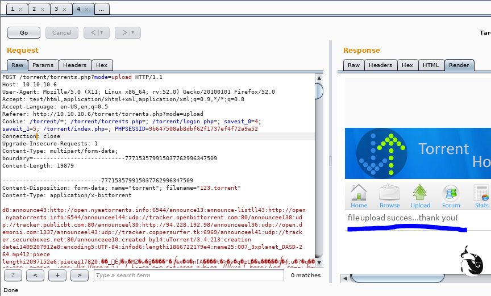This screenshot has height=296, width=491.
Task: Close Repeater tab 2 with its x
Action: coord(42,10)
